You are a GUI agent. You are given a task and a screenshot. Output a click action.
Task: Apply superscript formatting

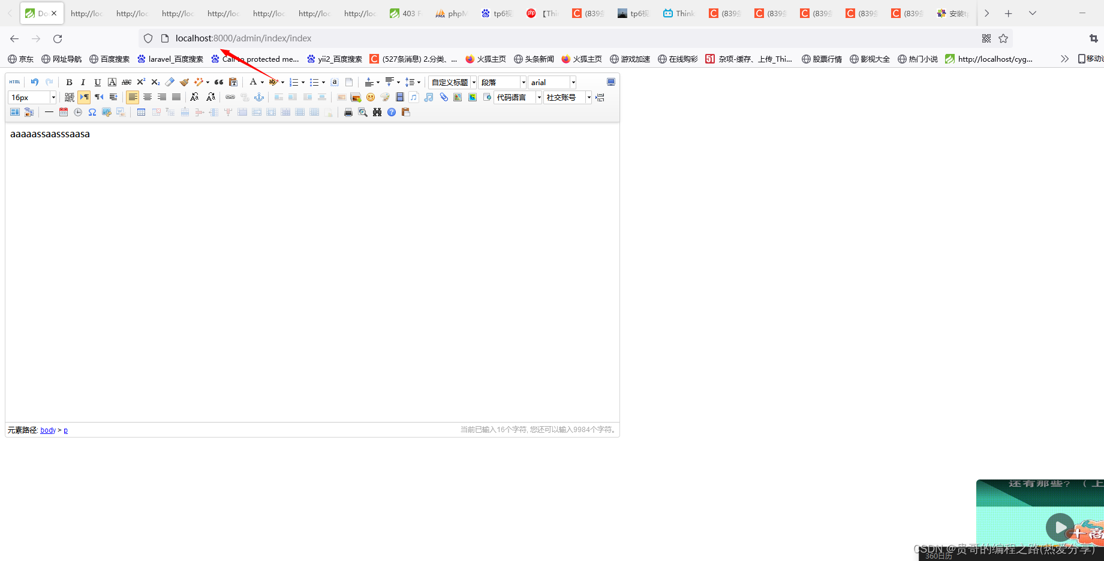coord(141,82)
